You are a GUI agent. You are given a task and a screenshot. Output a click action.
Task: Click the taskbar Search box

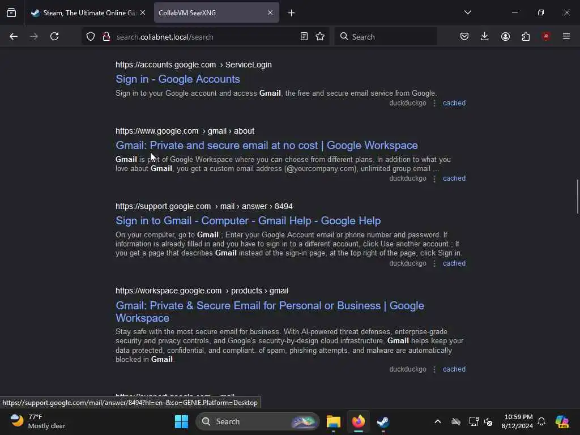click(258, 421)
